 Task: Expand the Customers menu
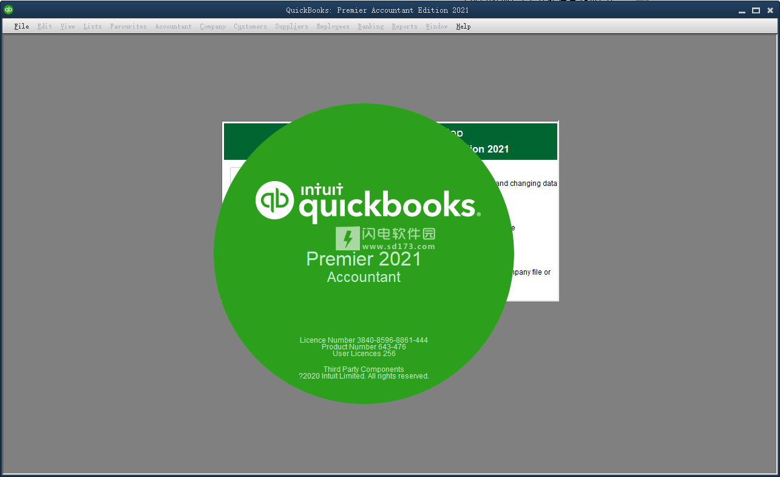coord(250,27)
